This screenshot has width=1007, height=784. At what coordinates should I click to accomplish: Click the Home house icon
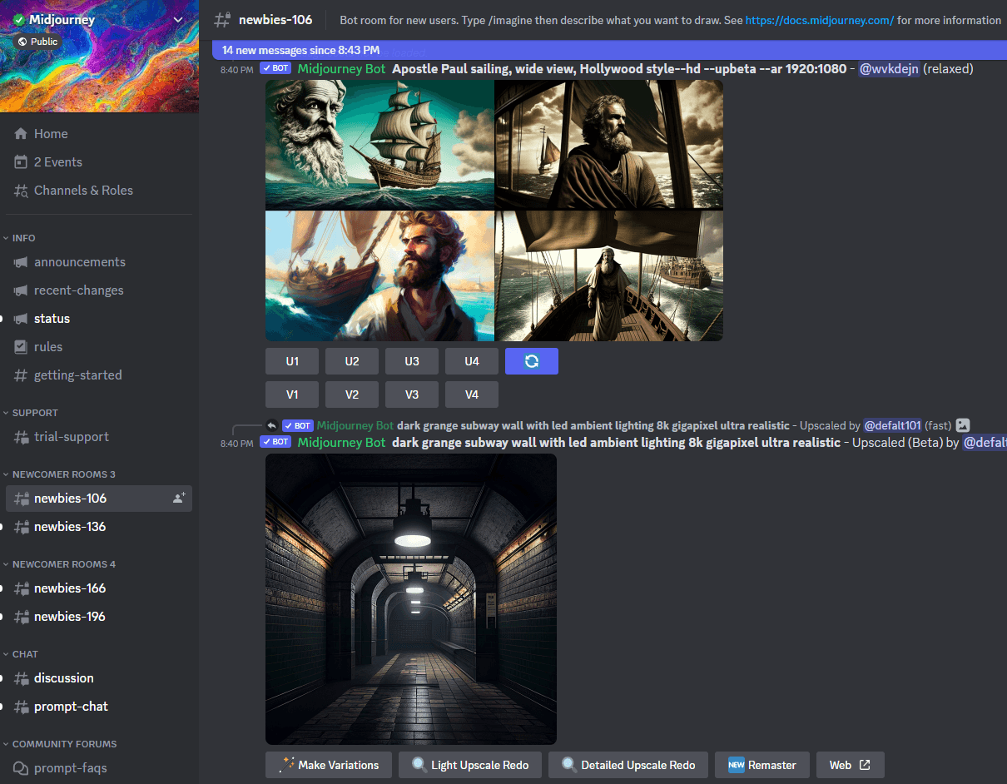coord(21,134)
